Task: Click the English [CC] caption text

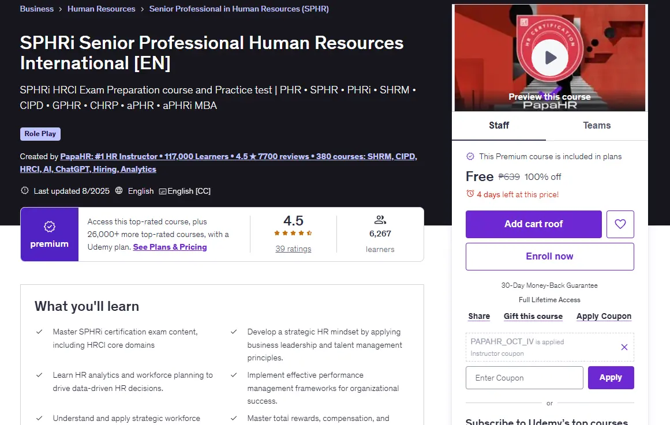Action: [x=189, y=191]
